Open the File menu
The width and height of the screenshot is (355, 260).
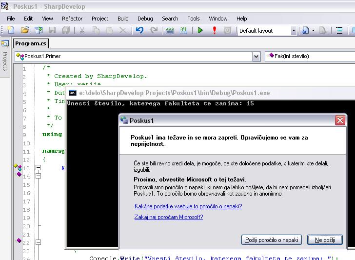(11, 19)
